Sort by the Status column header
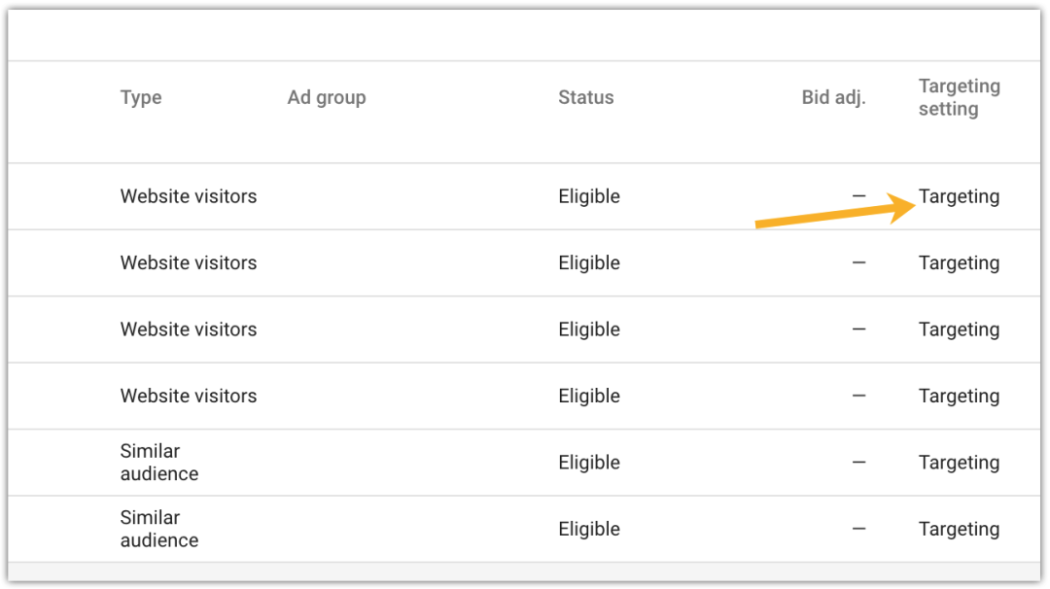 586,98
